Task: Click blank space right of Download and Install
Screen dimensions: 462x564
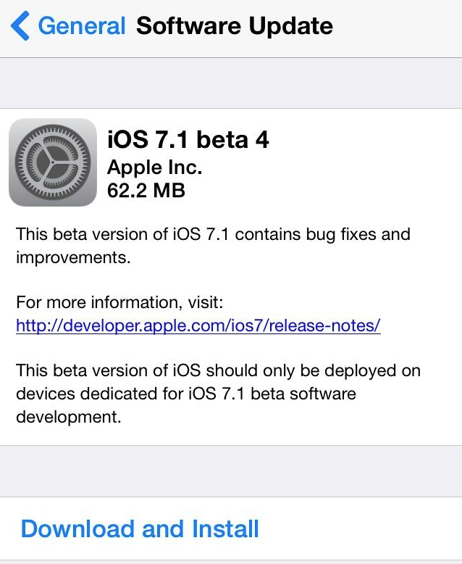Action: point(362,528)
